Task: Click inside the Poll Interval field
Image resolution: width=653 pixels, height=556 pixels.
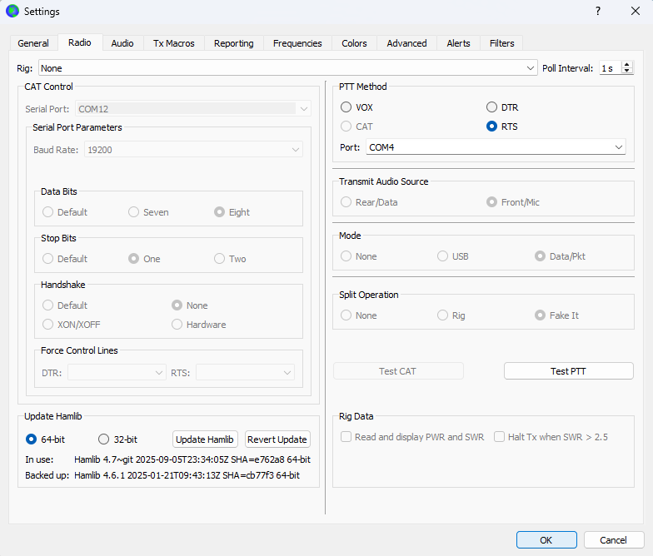Action: 609,68
